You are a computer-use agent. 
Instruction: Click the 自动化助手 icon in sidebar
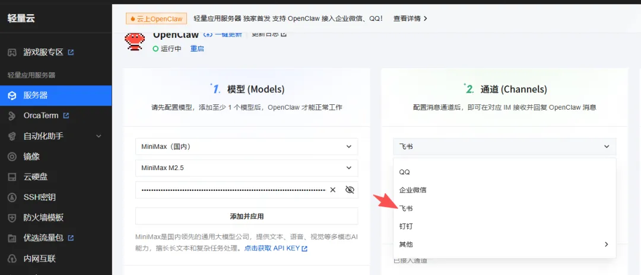(12, 136)
